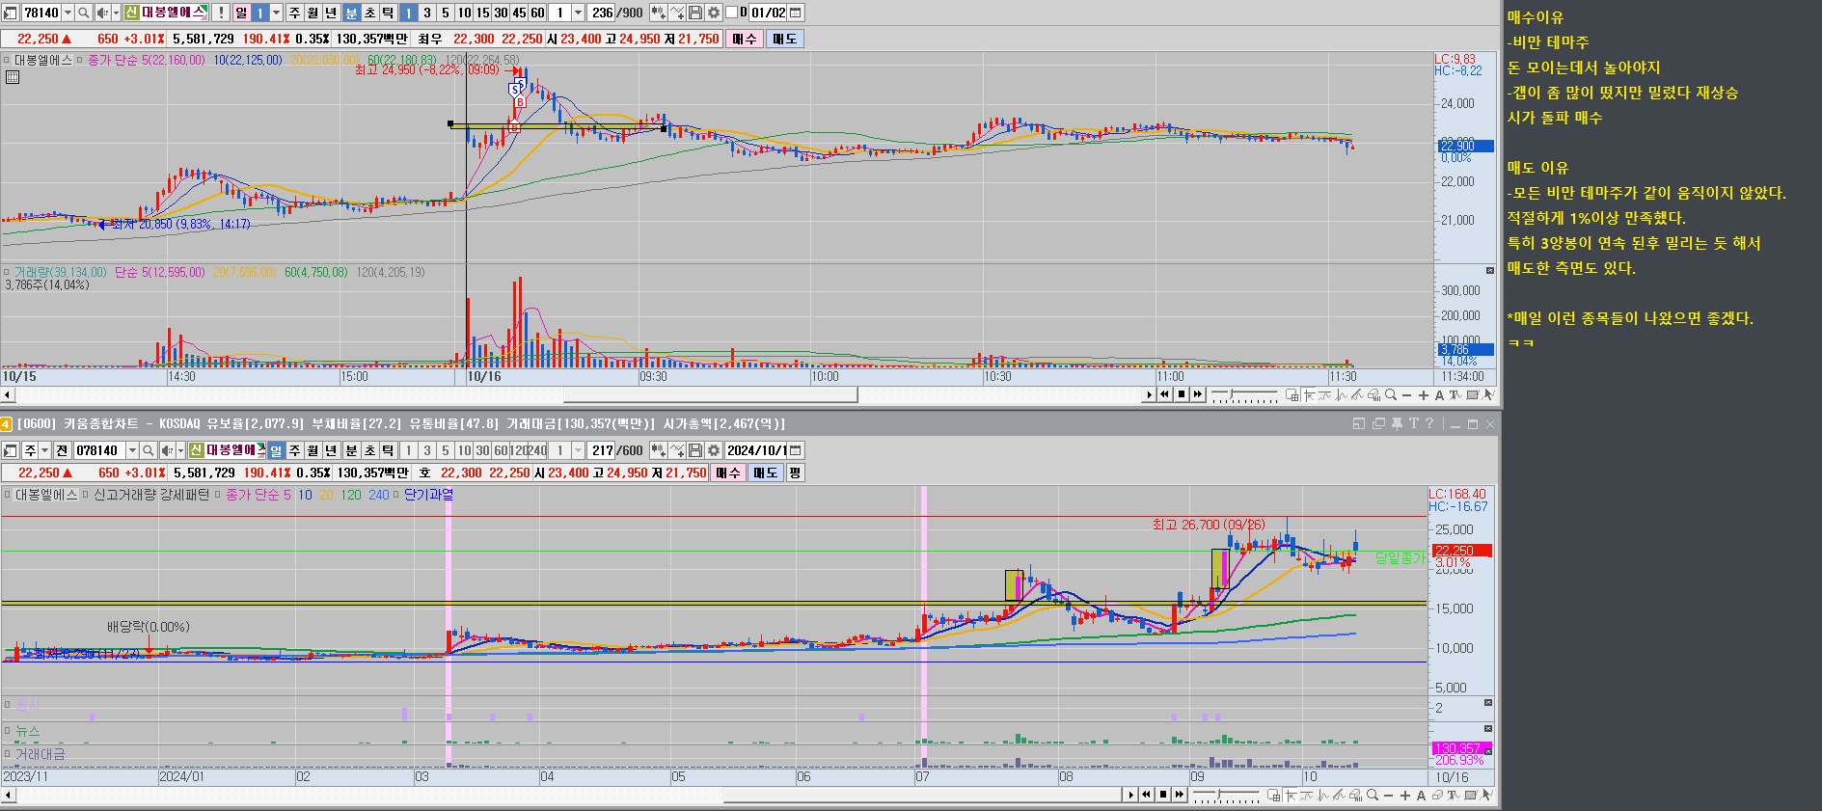Viewport: 1822px width, 811px height.
Task: Select the 틱 (tick) period in top toolbar
Action: [x=388, y=13]
